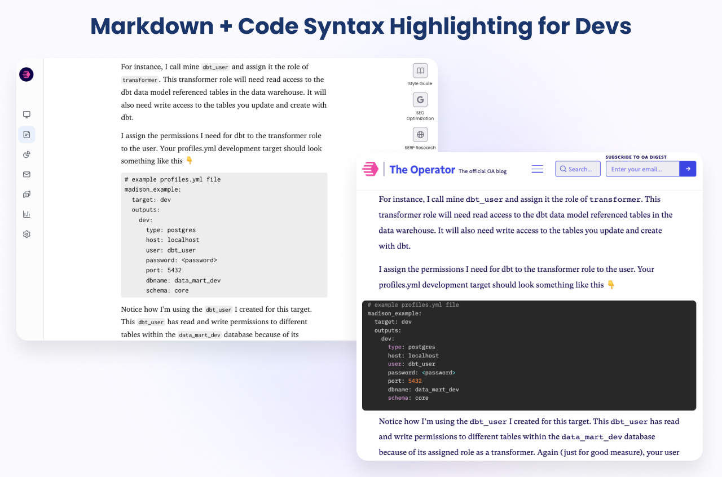722x477 pixels.
Task: Open the monitor/dashboard icon in sidebar
Action: coord(26,114)
